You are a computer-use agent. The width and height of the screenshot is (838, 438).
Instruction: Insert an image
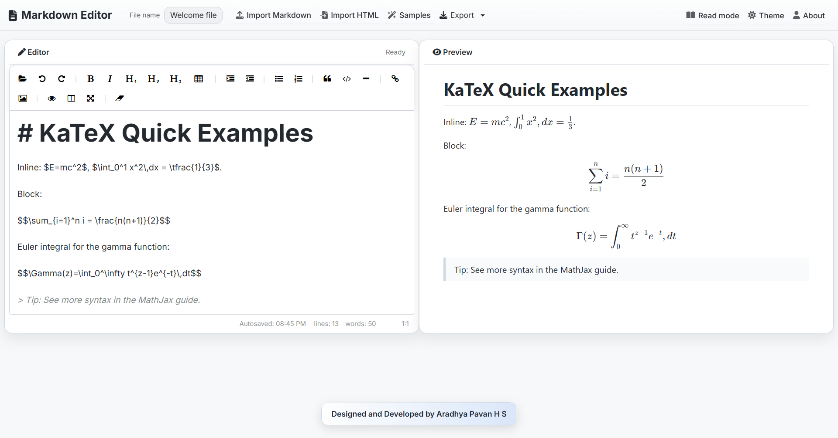tap(23, 98)
